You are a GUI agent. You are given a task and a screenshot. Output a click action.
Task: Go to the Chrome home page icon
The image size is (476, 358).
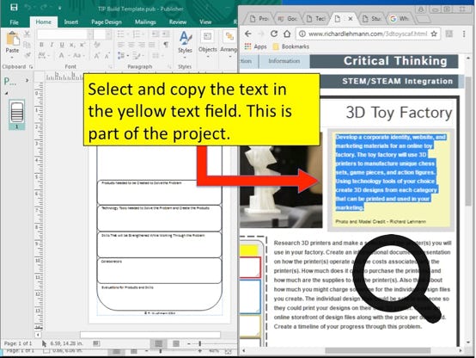click(287, 34)
